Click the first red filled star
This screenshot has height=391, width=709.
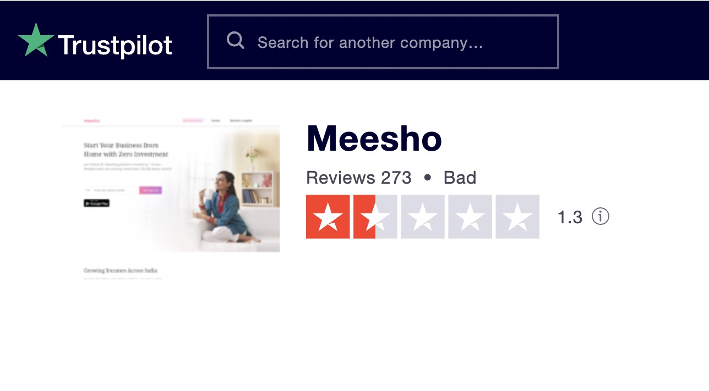(328, 216)
